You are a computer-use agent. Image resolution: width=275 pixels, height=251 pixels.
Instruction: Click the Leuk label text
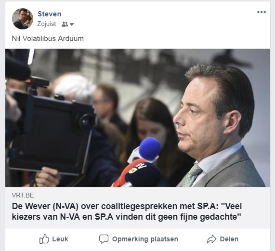(60, 239)
